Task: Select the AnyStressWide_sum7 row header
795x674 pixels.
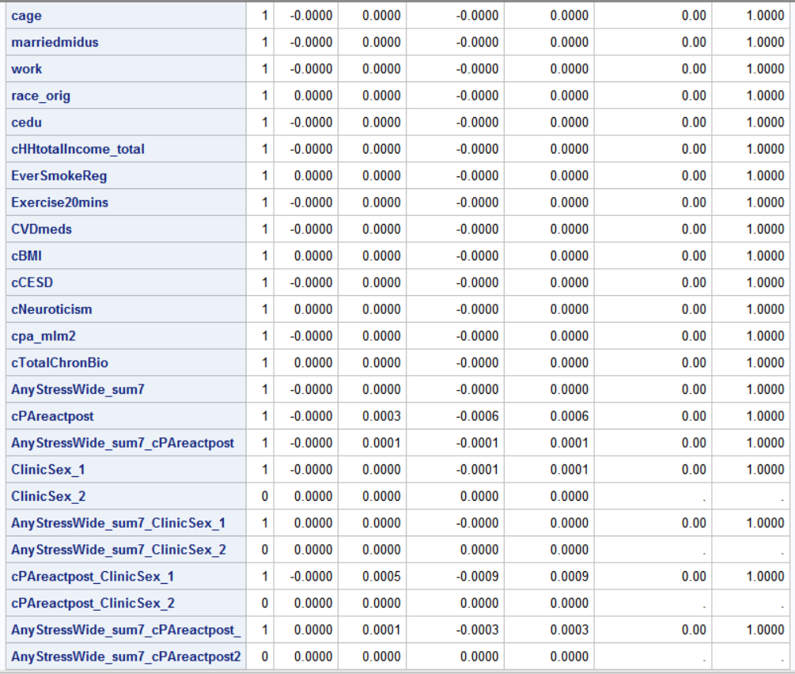Action: click(78, 389)
